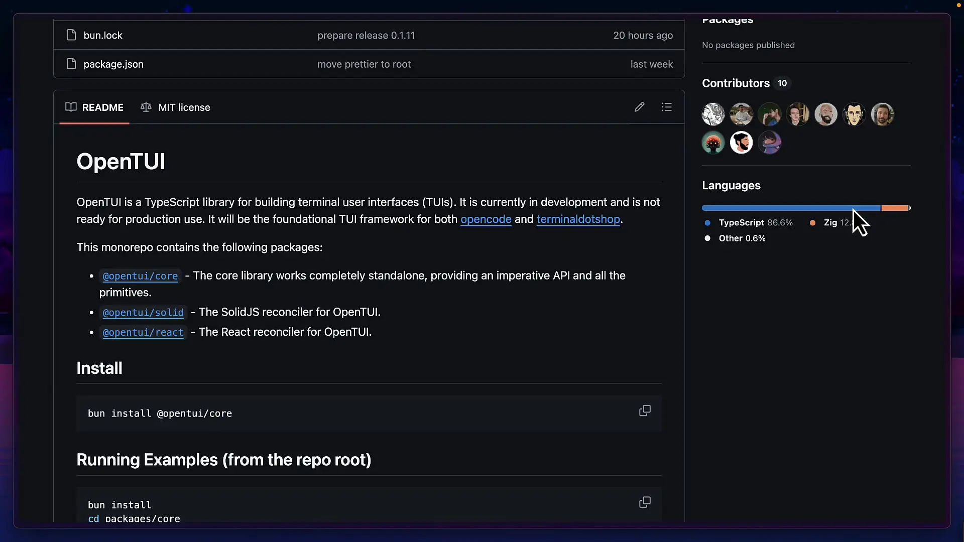Open the TypeScript 86.6% language link
This screenshot has height=542, width=964.
pyautogui.click(x=755, y=223)
